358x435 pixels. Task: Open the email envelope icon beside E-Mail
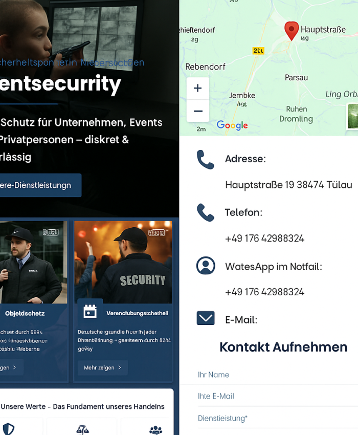206,318
